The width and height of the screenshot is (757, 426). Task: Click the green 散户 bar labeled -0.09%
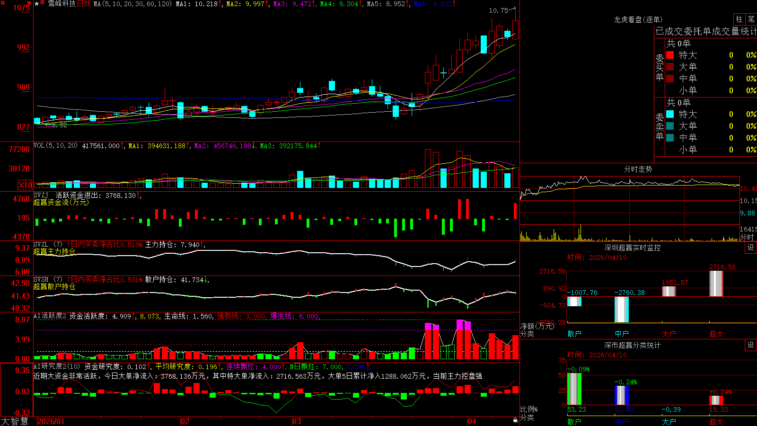574,389
